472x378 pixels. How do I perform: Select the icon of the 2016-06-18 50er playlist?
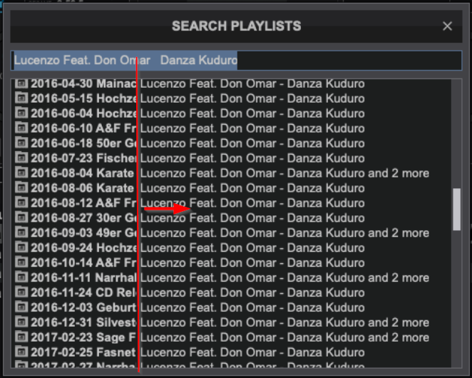coord(21,143)
